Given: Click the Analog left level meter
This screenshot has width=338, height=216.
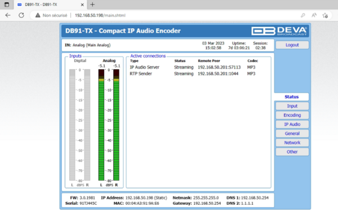Looking at the screenshot, I should click(101, 125).
